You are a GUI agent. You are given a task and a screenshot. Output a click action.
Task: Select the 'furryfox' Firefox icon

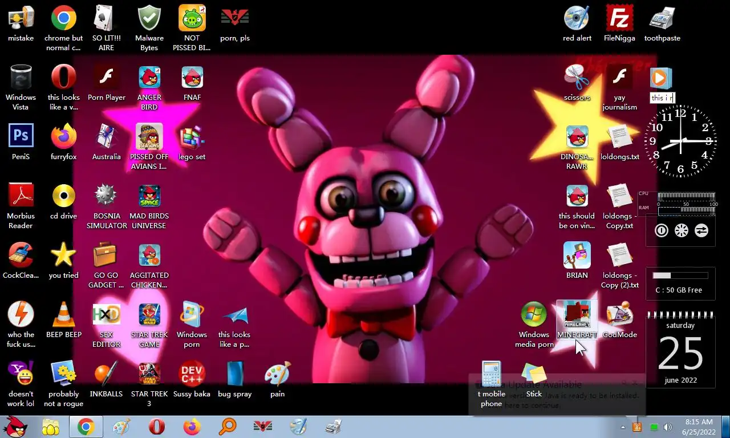[64, 143]
